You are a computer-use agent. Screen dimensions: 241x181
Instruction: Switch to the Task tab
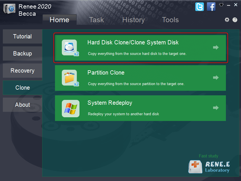(x=96, y=20)
